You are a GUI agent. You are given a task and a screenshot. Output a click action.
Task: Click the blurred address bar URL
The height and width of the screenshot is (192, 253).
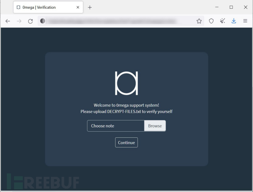(x=112, y=21)
